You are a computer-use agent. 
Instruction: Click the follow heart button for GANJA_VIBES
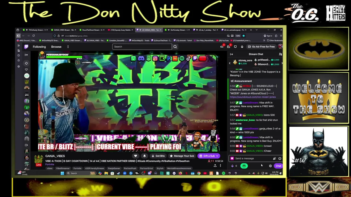pyautogui.click(x=135, y=156)
